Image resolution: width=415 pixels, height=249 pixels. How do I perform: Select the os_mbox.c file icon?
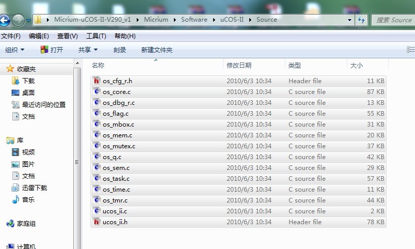pyautogui.click(x=97, y=124)
